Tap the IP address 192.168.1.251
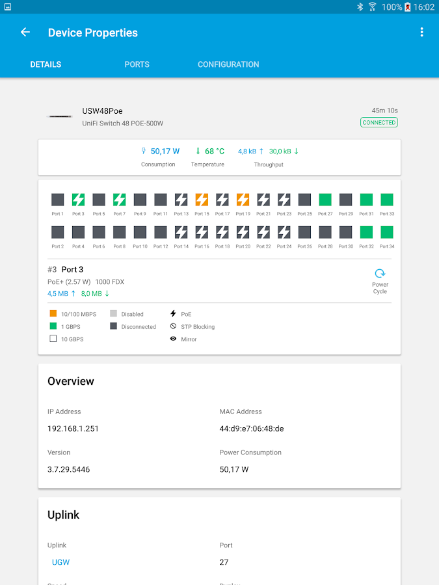The width and height of the screenshot is (439, 585). [x=73, y=429]
